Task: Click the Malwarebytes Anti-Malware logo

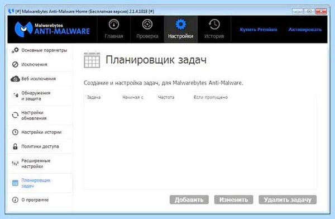Action: point(52,29)
